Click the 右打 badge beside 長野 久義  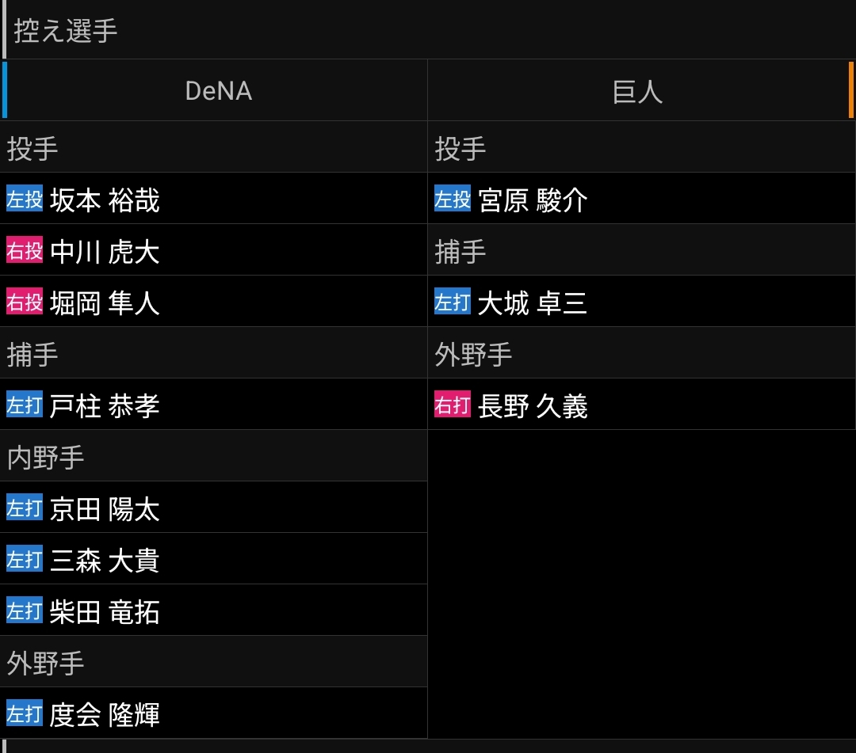point(453,405)
